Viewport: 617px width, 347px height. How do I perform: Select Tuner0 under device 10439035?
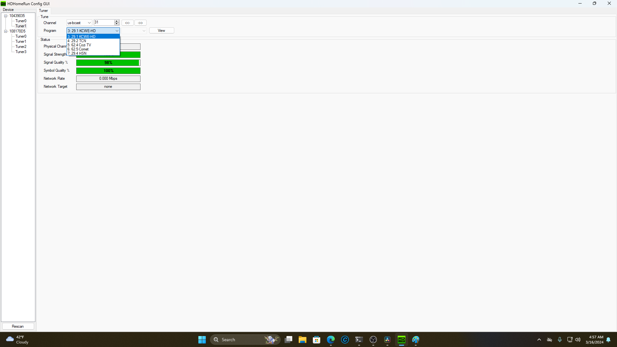pyautogui.click(x=21, y=21)
